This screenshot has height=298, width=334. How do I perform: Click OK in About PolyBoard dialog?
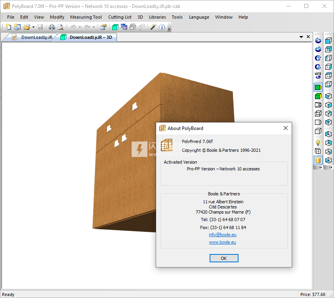[x=224, y=258]
